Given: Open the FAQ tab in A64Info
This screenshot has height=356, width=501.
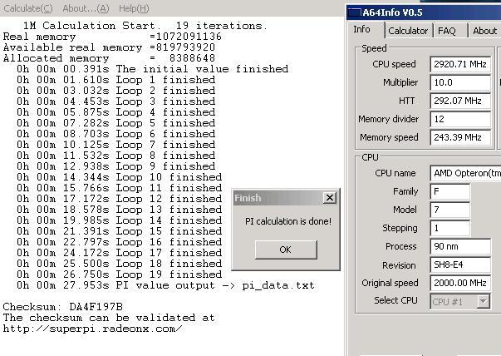Looking at the screenshot, I should [x=447, y=31].
